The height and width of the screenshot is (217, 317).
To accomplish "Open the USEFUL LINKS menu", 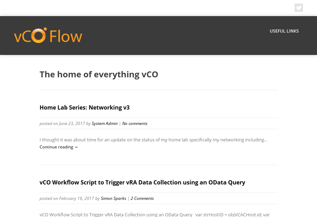I will [284, 31].
